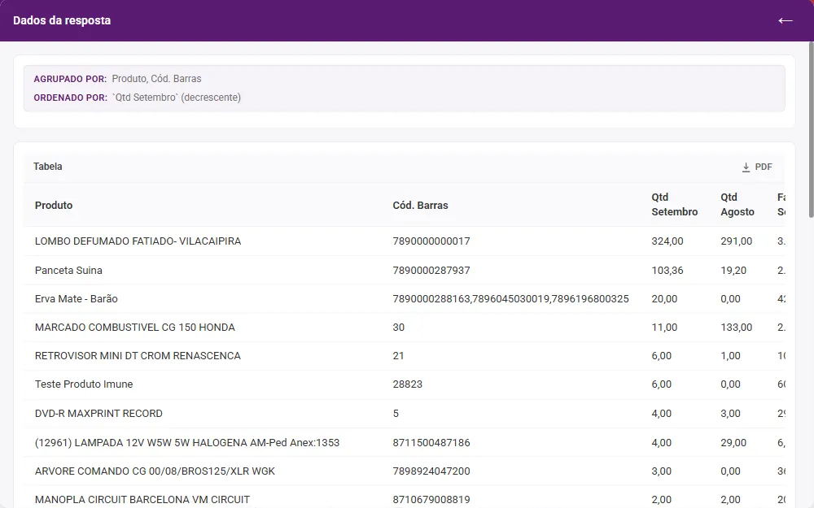Click barcode 7890000287937
The height and width of the screenshot is (508, 814).
coord(431,270)
